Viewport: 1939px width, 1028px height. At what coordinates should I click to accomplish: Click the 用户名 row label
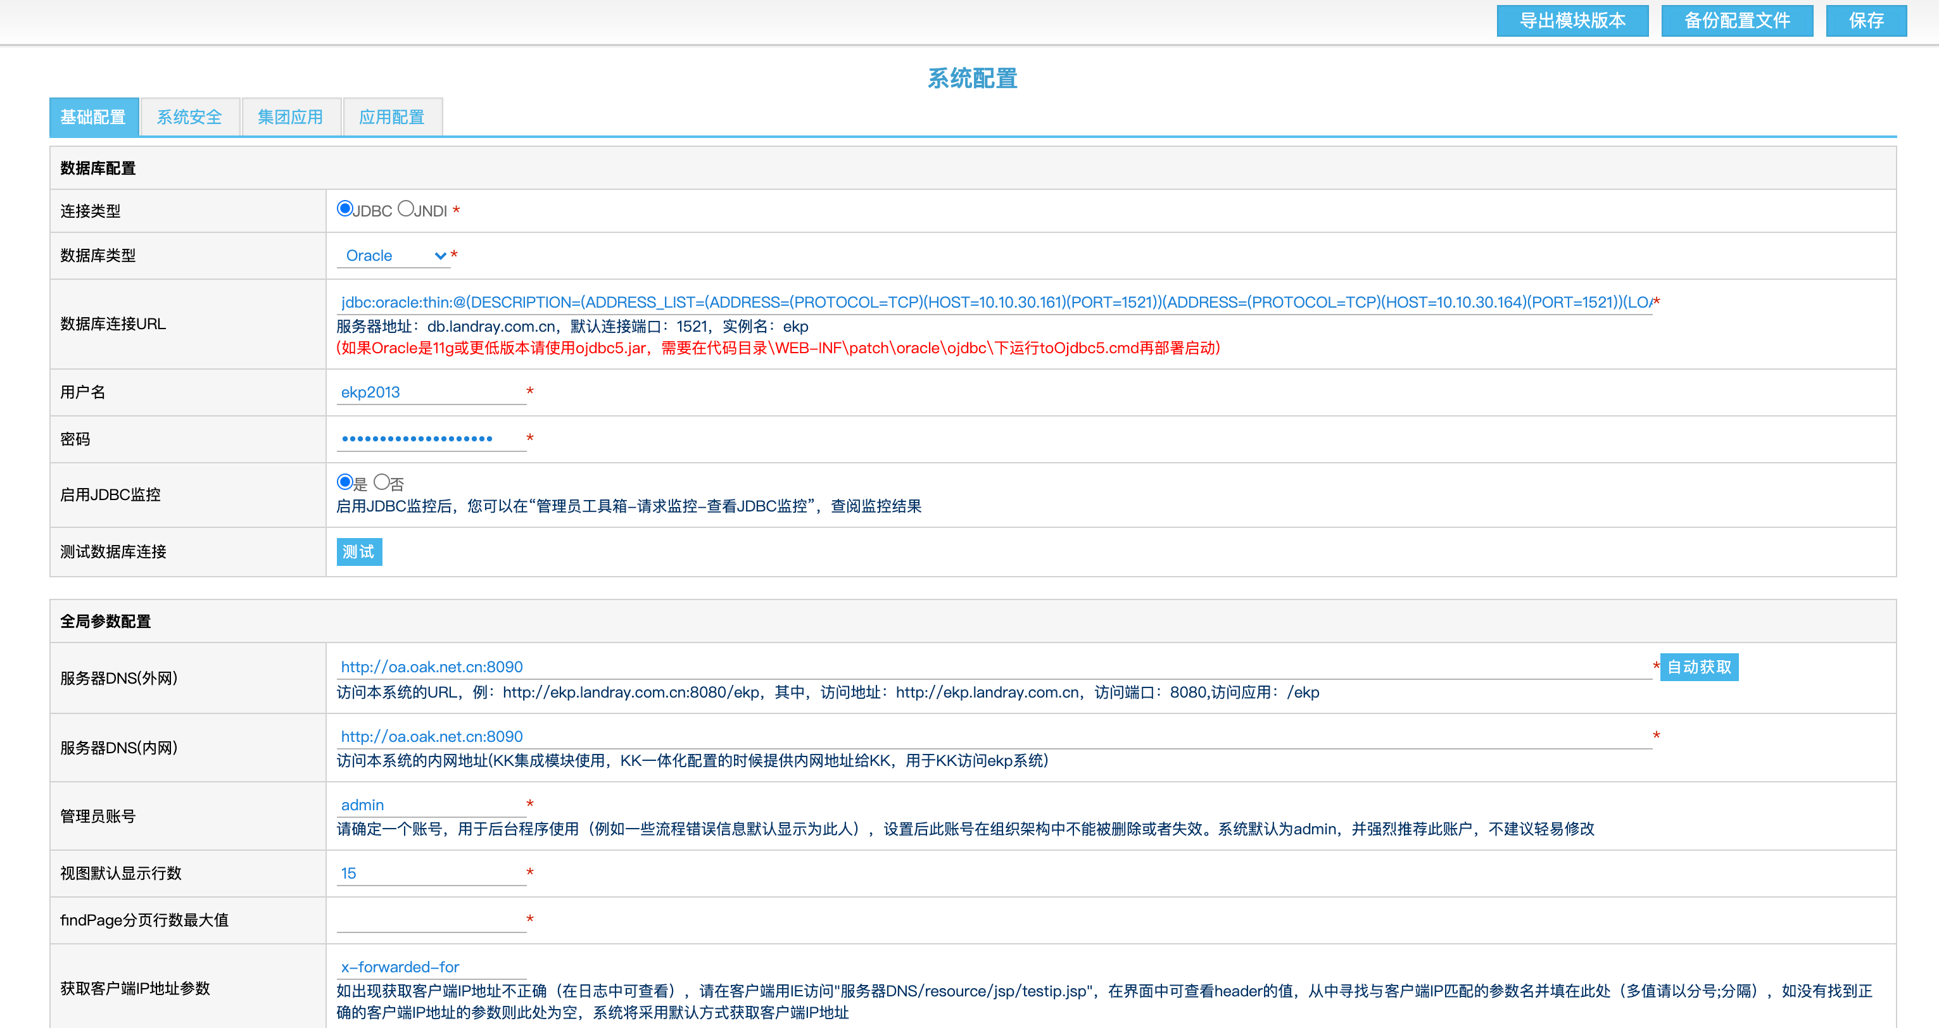click(83, 392)
